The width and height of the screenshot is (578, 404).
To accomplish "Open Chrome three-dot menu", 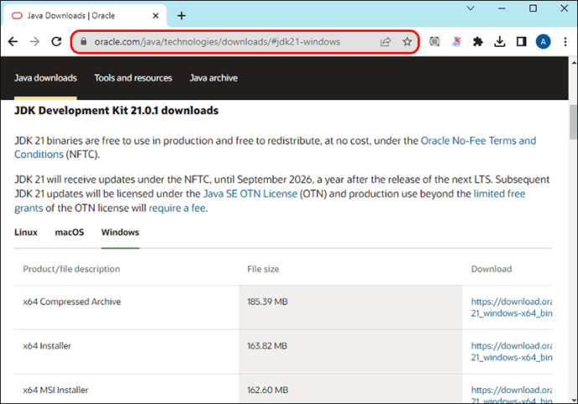I will pyautogui.click(x=565, y=42).
